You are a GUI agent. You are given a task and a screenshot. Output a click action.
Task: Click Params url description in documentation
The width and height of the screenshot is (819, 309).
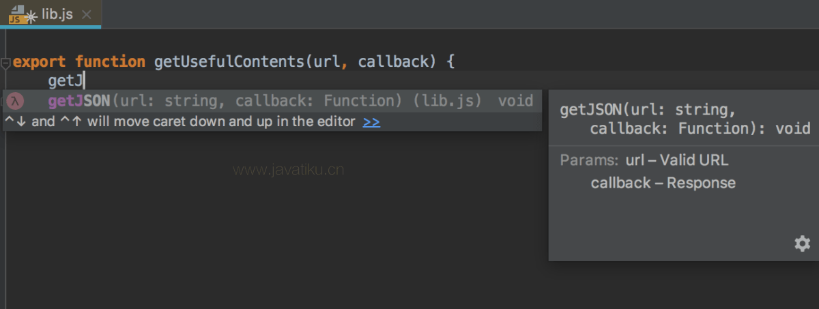point(676,161)
